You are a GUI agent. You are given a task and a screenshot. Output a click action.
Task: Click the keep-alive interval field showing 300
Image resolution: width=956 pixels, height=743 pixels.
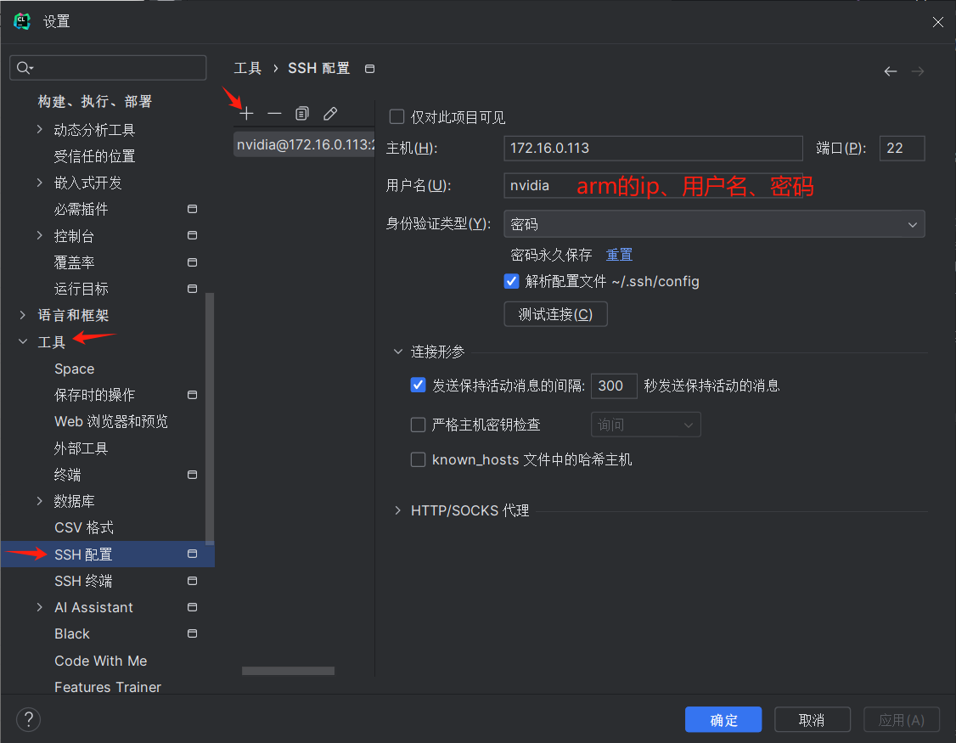click(x=614, y=386)
